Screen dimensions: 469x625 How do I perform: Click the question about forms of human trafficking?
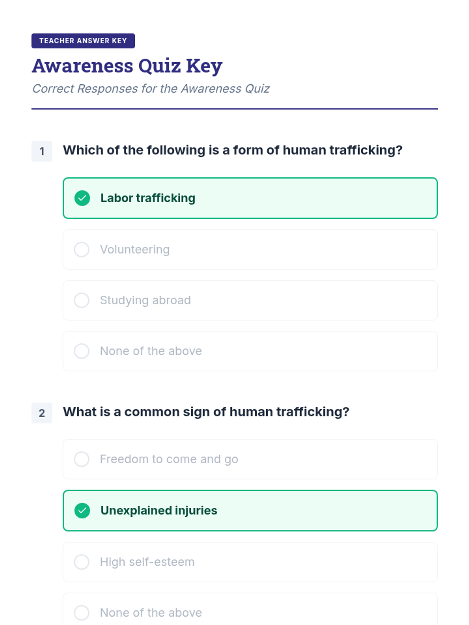tap(233, 150)
